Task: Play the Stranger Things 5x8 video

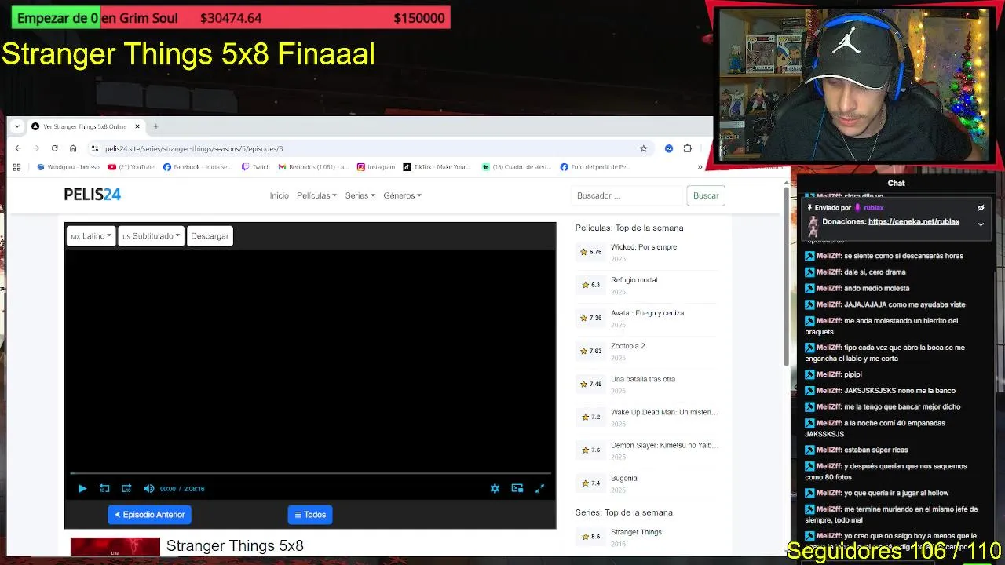Action: coord(82,488)
